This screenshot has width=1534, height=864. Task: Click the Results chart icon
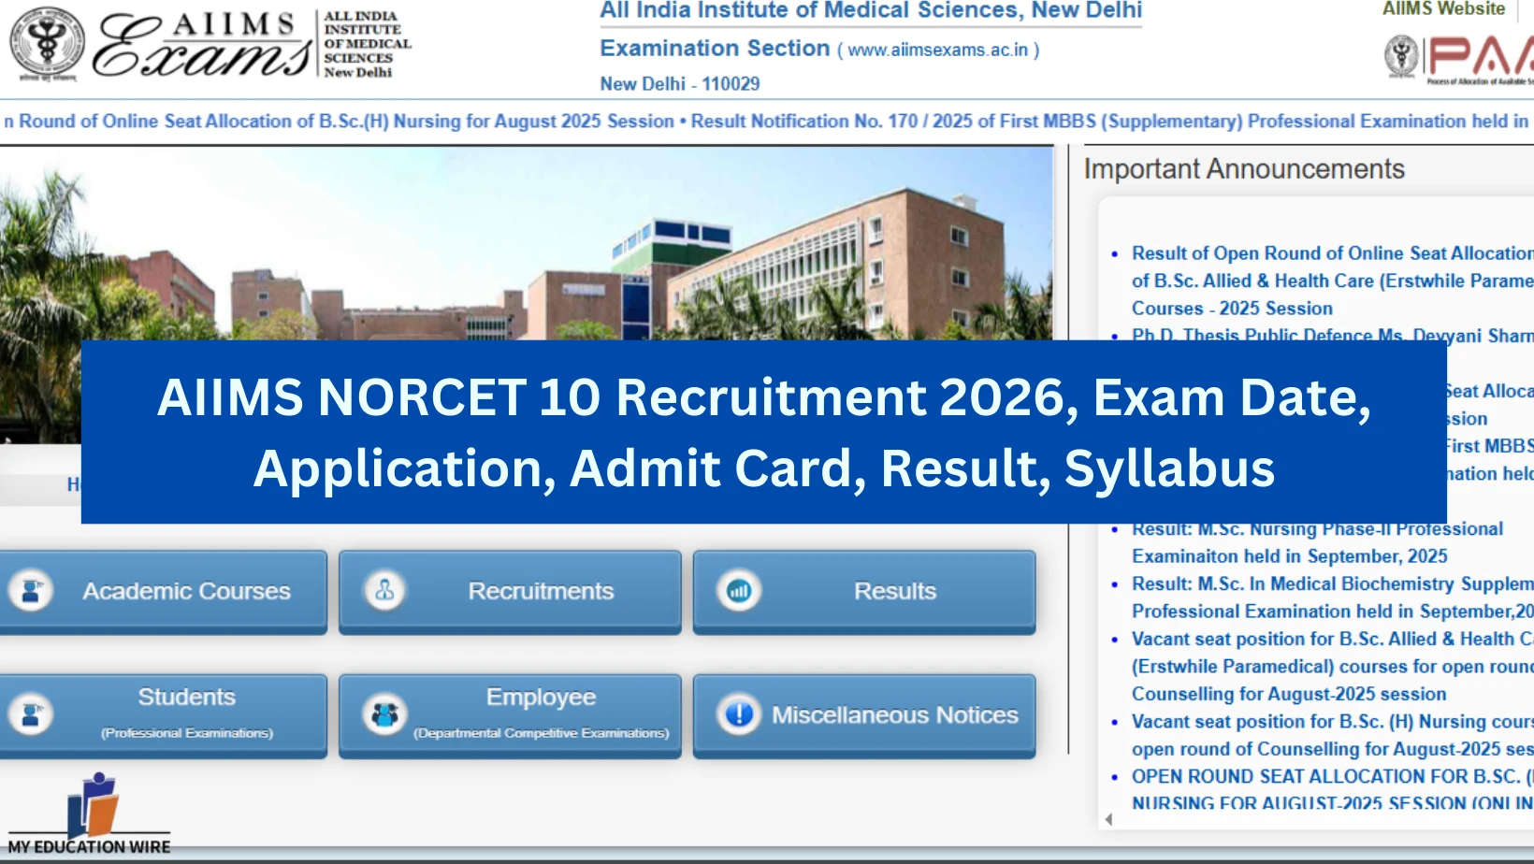coord(739,592)
